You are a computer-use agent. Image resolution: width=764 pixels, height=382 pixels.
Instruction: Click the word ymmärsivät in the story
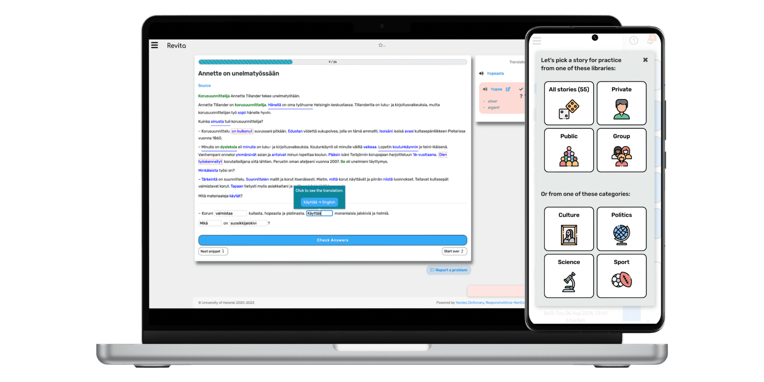[x=246, y=155]
